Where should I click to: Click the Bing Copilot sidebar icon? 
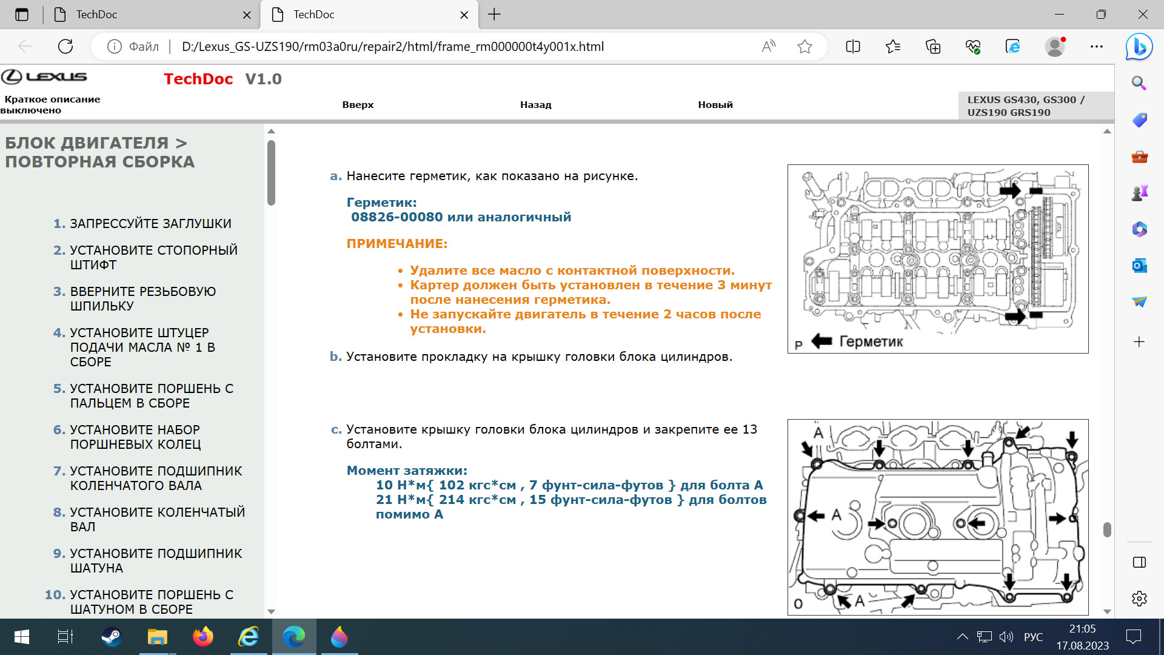[1139, 47]
